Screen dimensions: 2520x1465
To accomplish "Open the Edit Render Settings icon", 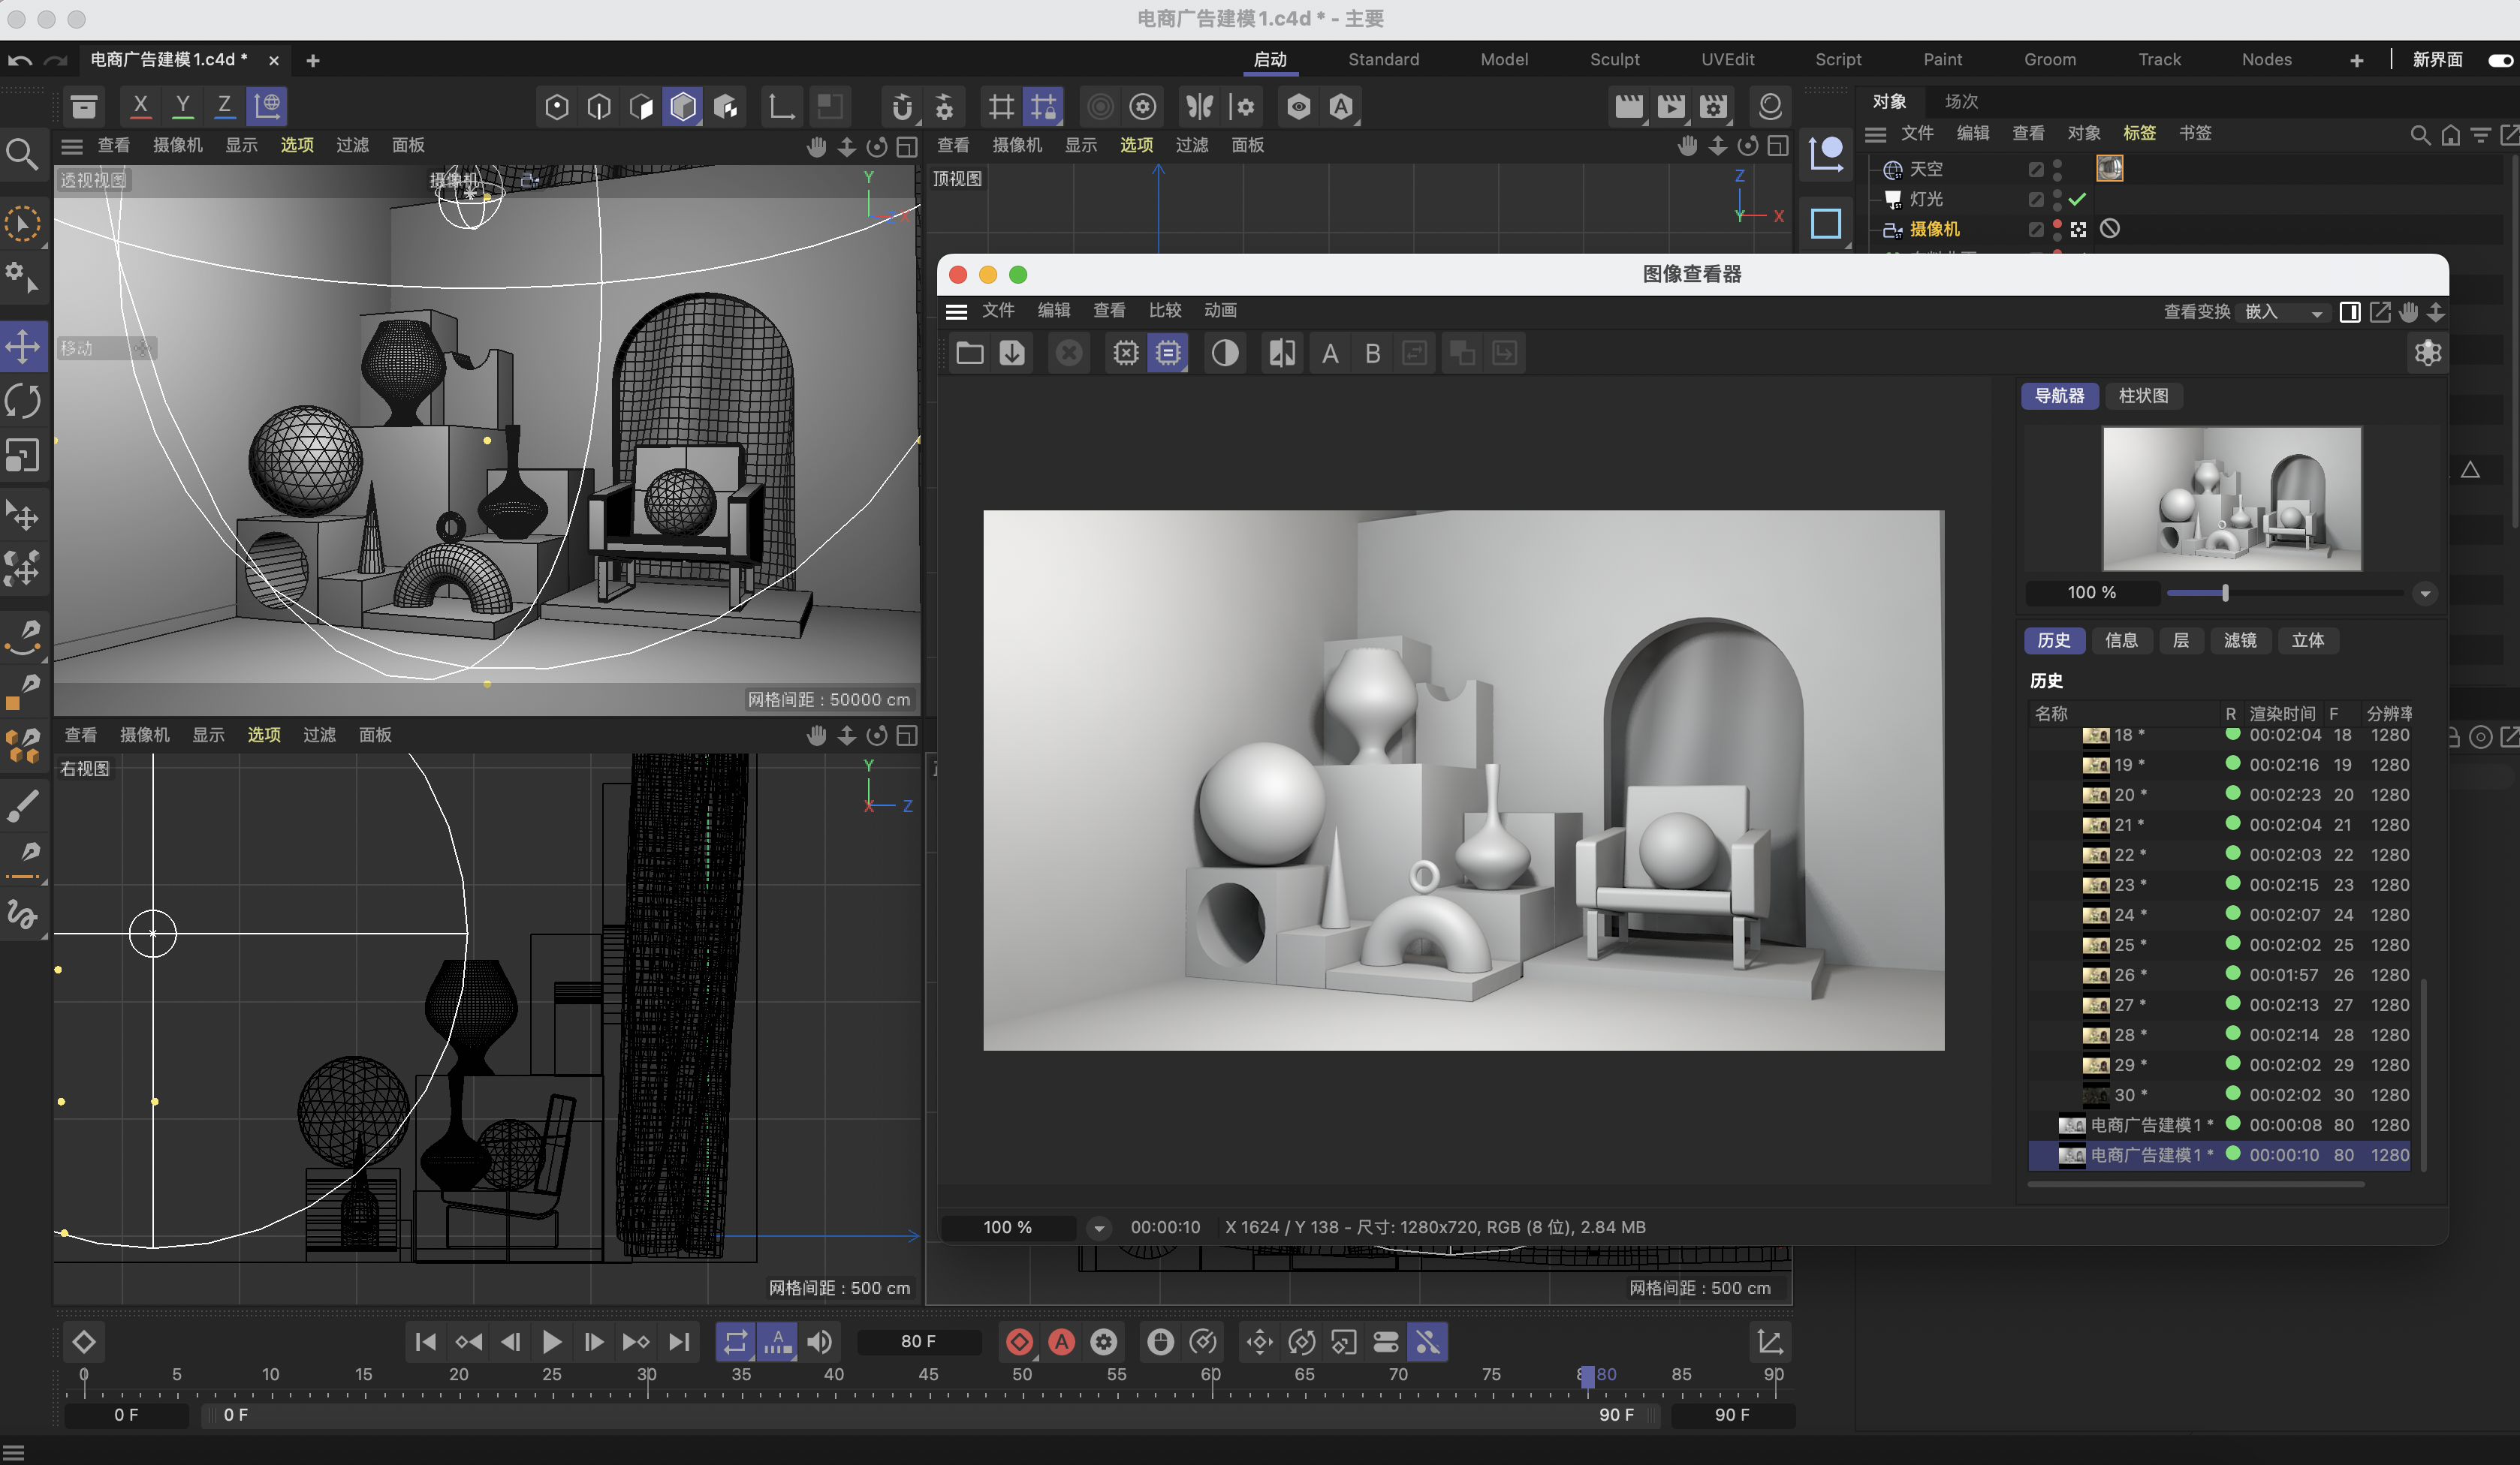I will coord(1713,106).
